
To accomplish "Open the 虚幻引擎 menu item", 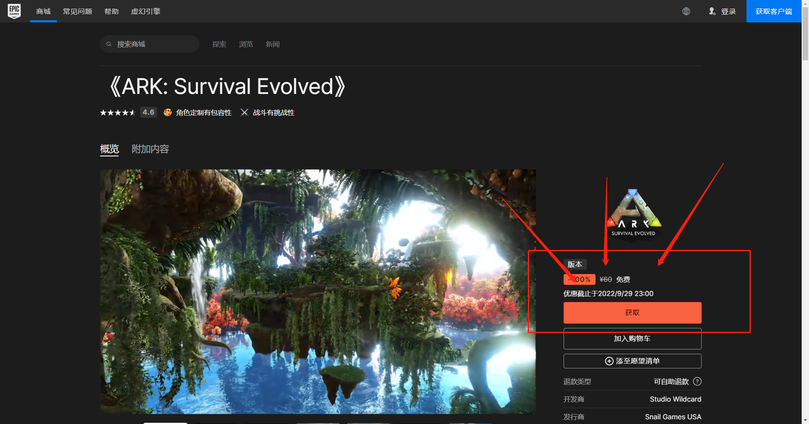I will click(x=145, y=11).
